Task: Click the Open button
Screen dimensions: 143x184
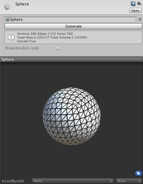Action: coord(135,11)
